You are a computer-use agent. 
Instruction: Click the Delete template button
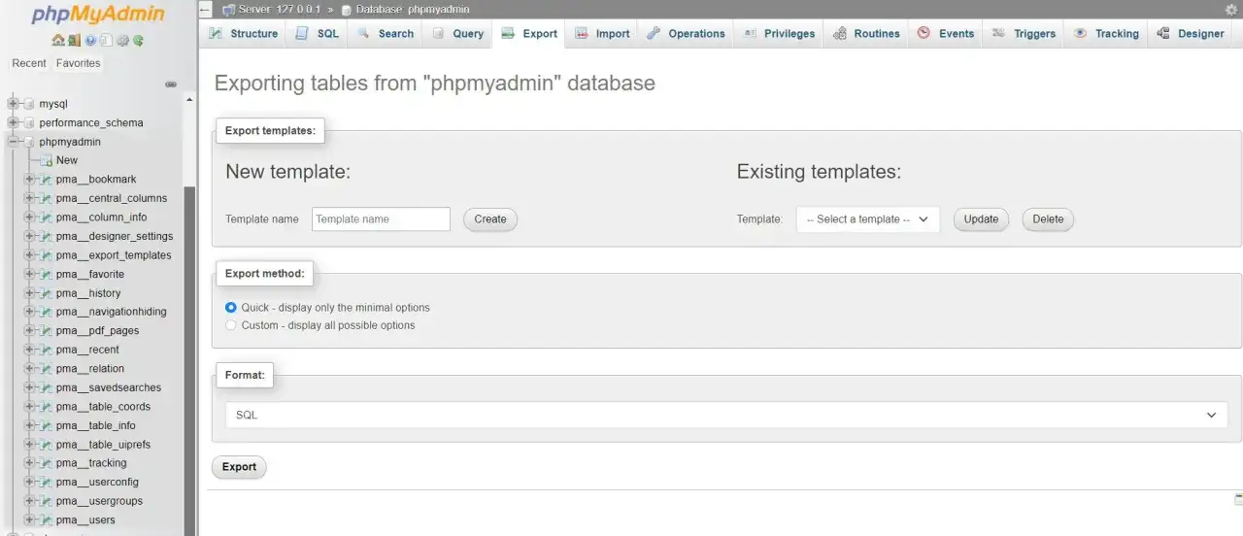pyautogui.click(x=1048, y=219)
